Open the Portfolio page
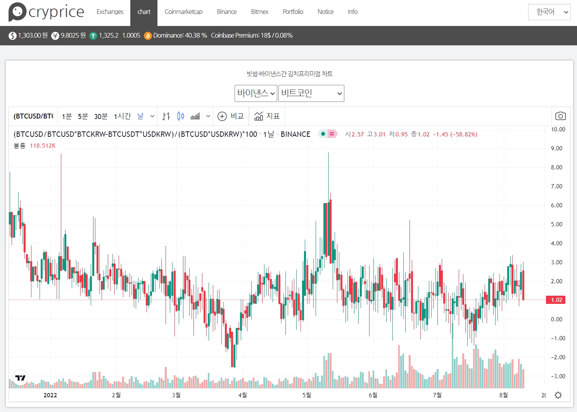Viewport: 577px width, 412px height. click(x=293, y=12)
